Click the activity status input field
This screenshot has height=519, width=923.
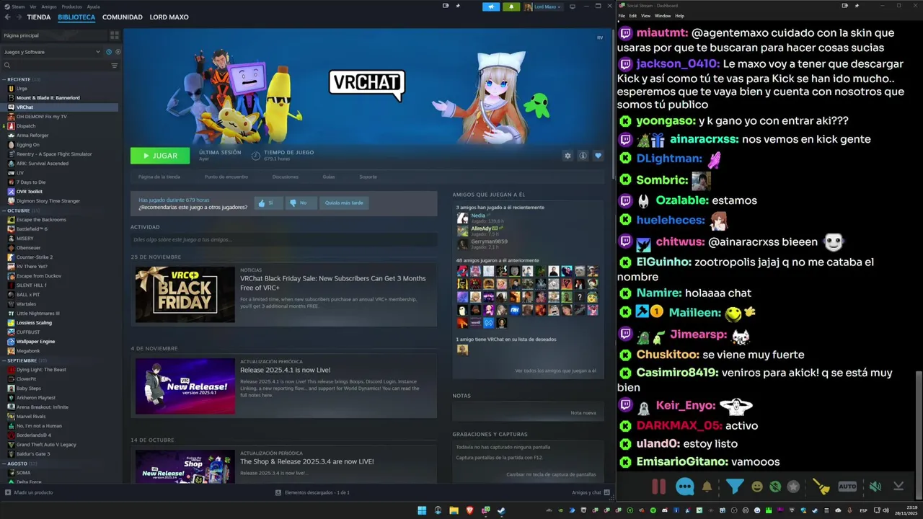tap(283, 239)
